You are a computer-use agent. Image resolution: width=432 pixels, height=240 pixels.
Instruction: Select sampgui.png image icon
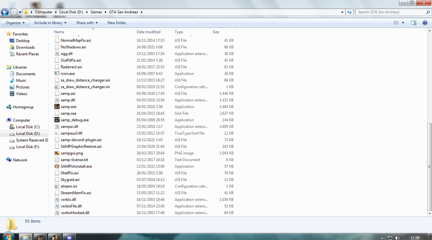pyautogui.click(x=57, y=153)
